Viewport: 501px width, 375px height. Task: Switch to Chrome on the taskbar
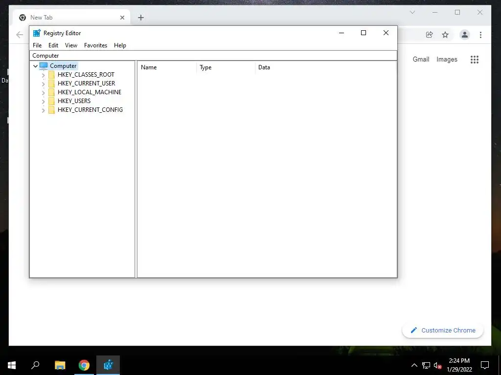(x=84, y=365)
